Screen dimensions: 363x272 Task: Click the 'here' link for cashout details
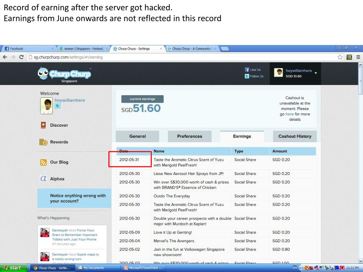point(289,114)
